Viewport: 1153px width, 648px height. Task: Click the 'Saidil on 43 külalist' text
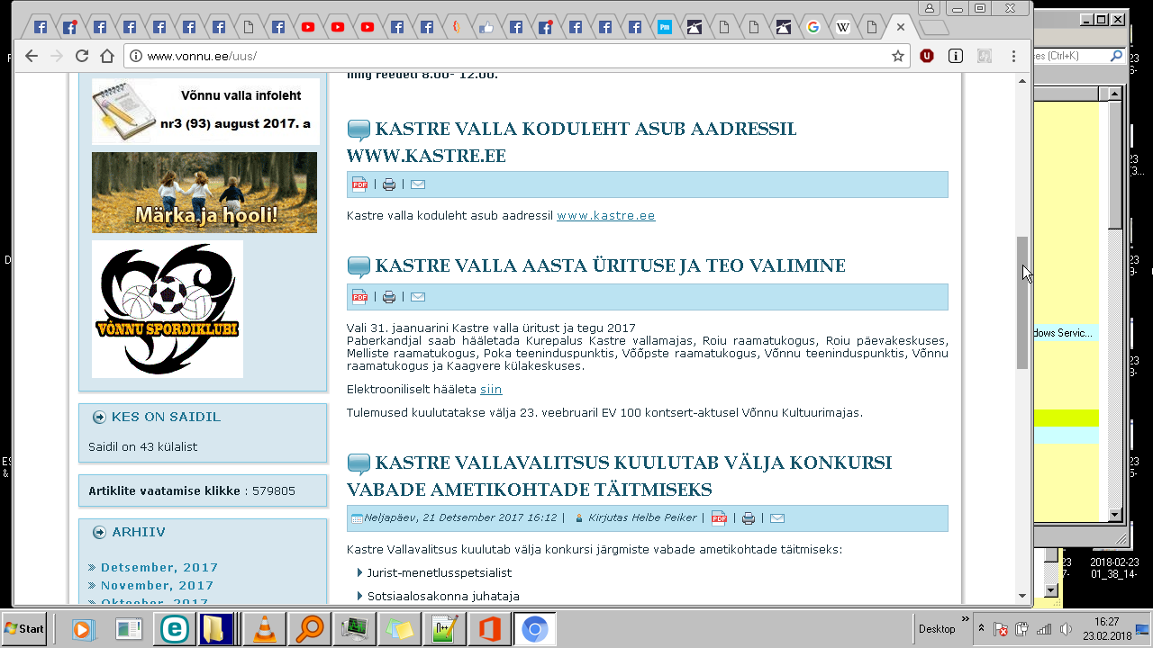click(142, 446)
